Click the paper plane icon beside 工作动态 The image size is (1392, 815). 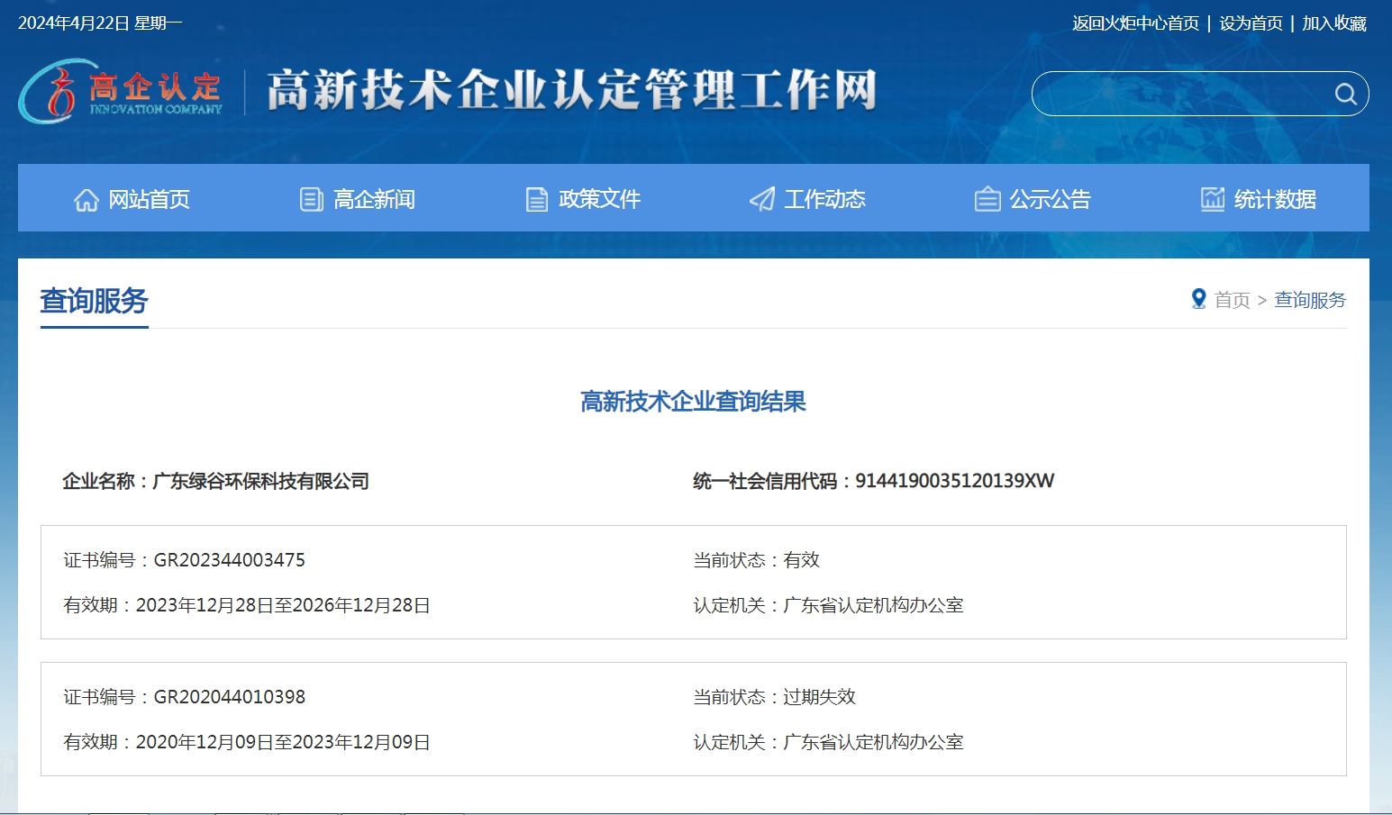tap(762, 199)
